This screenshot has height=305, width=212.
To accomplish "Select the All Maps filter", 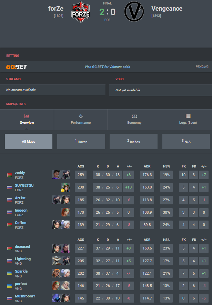I will tap(29, 141).
